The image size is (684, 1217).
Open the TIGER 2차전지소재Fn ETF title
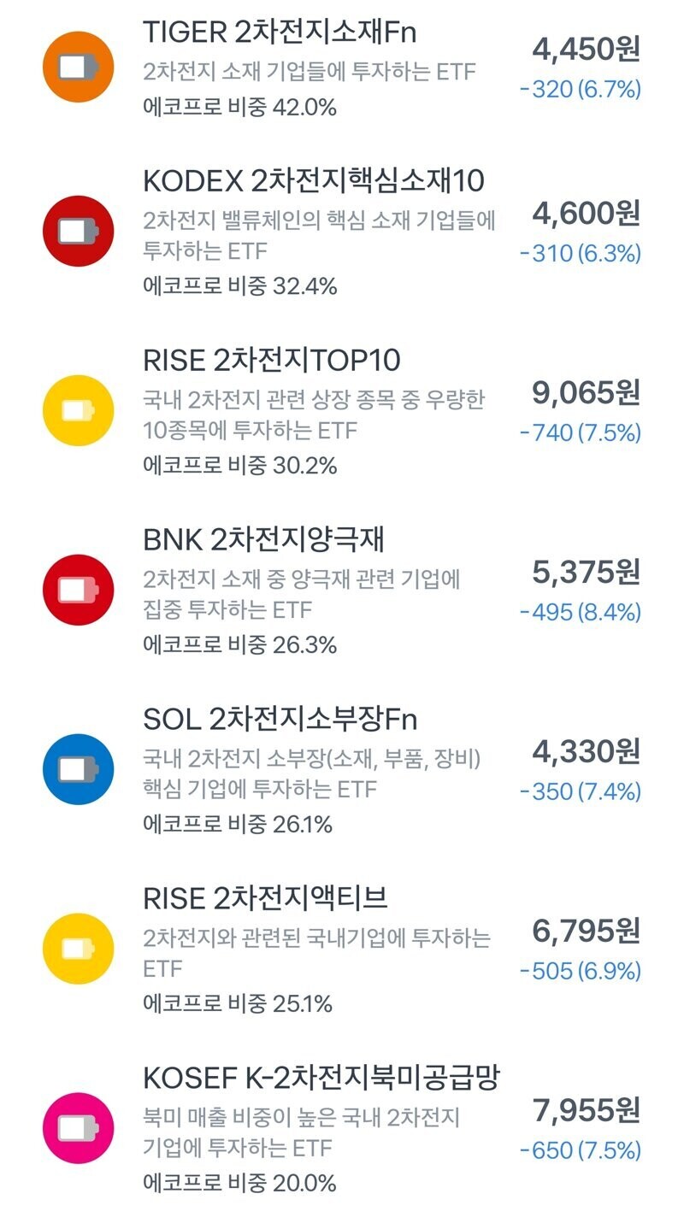pyautogui.click(x=280, y=31)
